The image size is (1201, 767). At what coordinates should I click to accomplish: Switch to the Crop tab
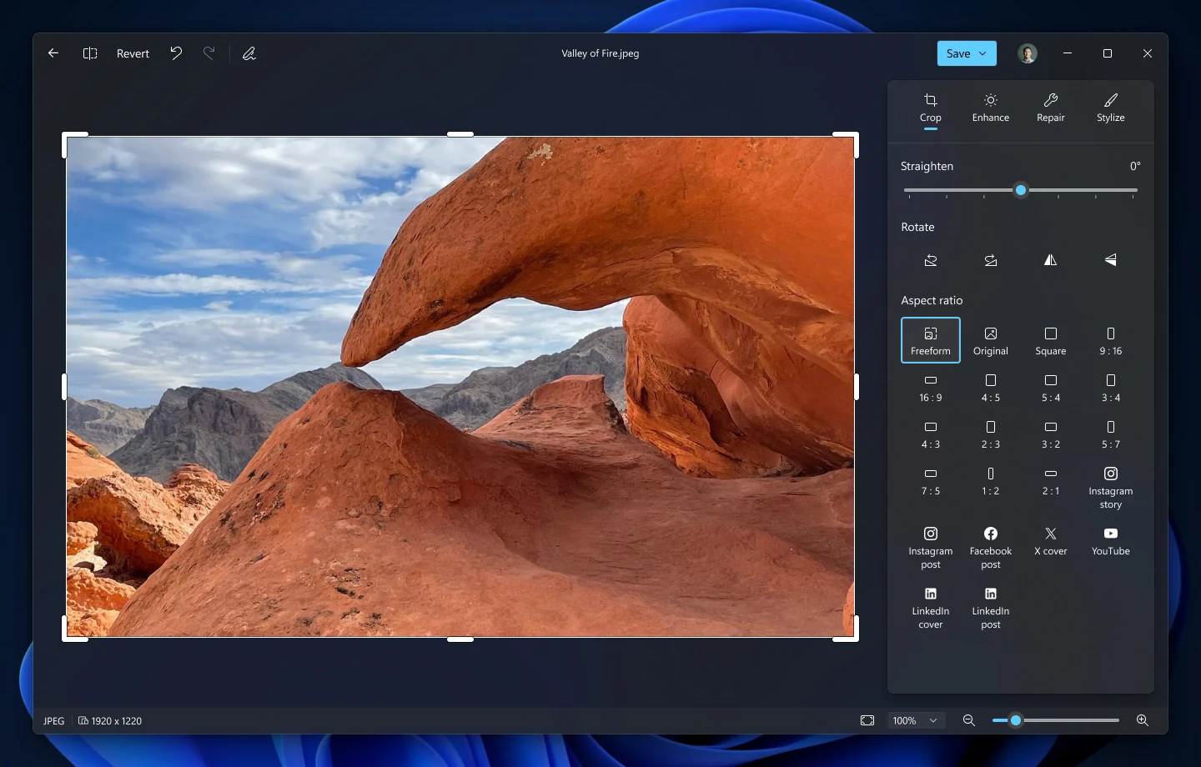tap(931, 108)
